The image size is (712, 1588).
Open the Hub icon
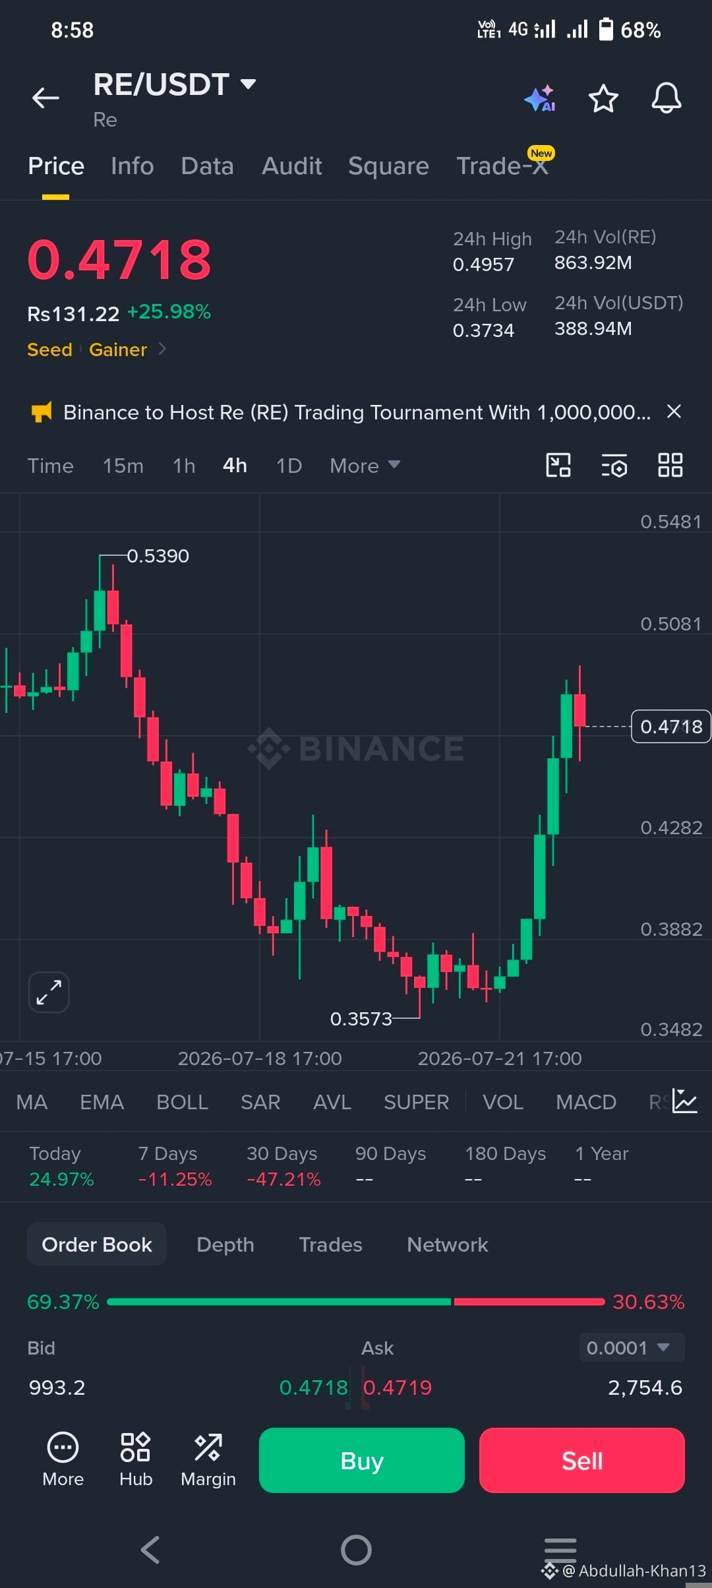(136, 1459)
